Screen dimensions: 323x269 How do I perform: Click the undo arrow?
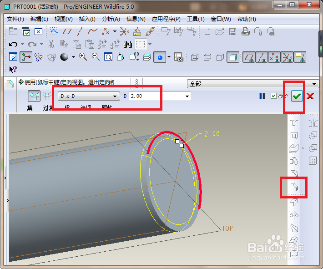click(13, 44)
